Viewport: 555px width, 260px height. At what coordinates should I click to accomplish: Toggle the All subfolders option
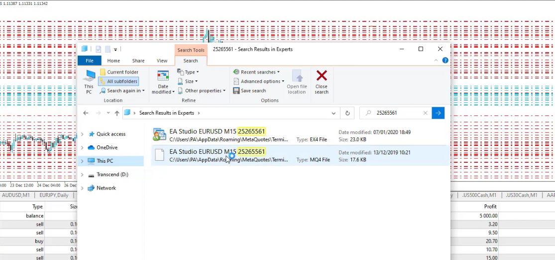[118, 81]
